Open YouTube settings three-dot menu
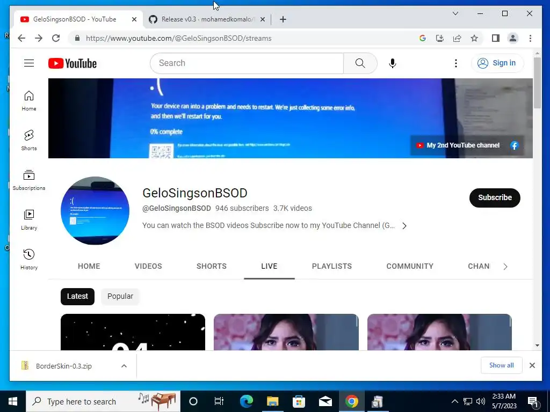This screenshot has width=550, height=412. [x=455, y=63]
